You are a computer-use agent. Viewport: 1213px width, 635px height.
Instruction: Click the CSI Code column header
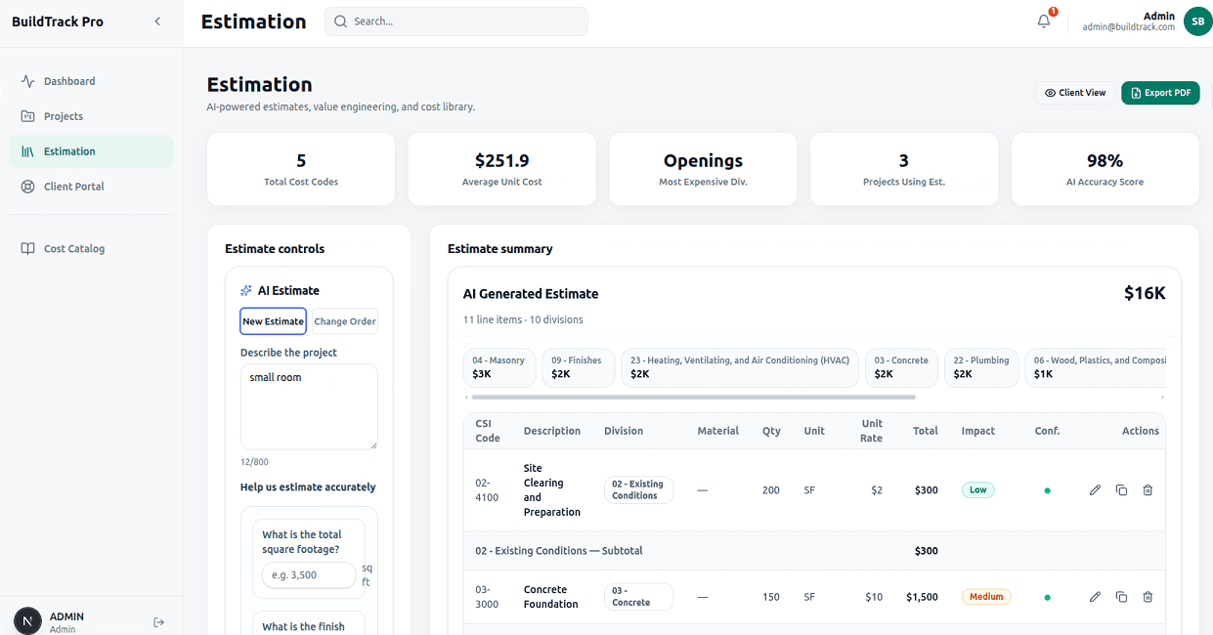tap(488, 431)
